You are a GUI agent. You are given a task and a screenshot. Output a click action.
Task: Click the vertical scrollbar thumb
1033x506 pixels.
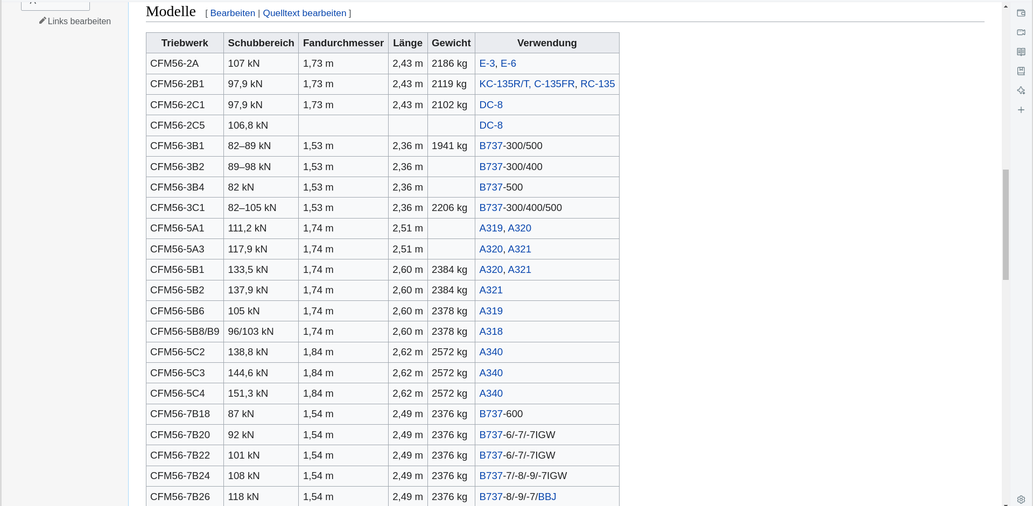[1006, 224]
